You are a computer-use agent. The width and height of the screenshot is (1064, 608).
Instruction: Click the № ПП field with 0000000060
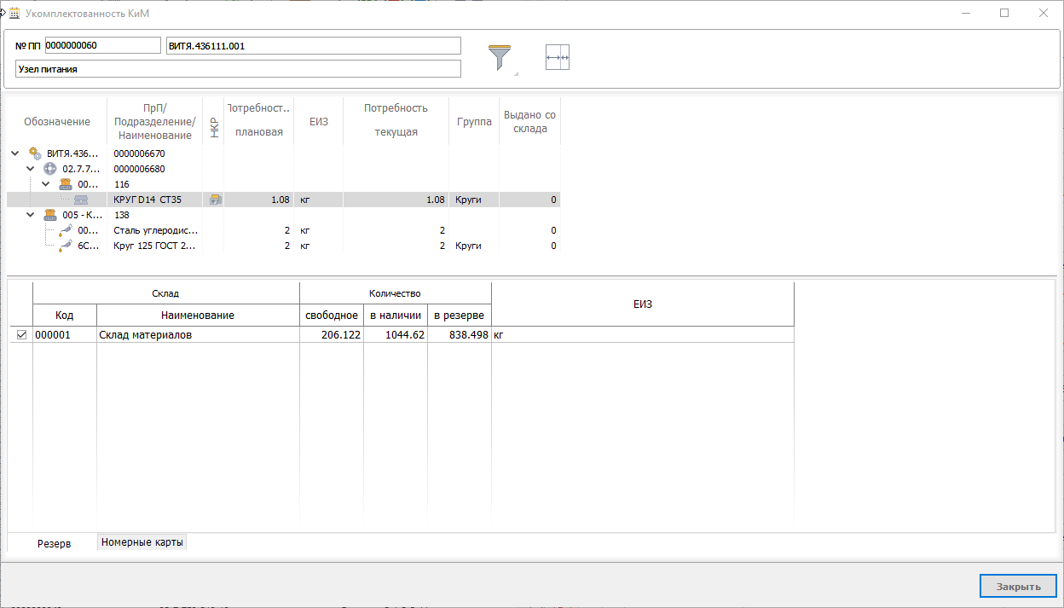(102, 45)
